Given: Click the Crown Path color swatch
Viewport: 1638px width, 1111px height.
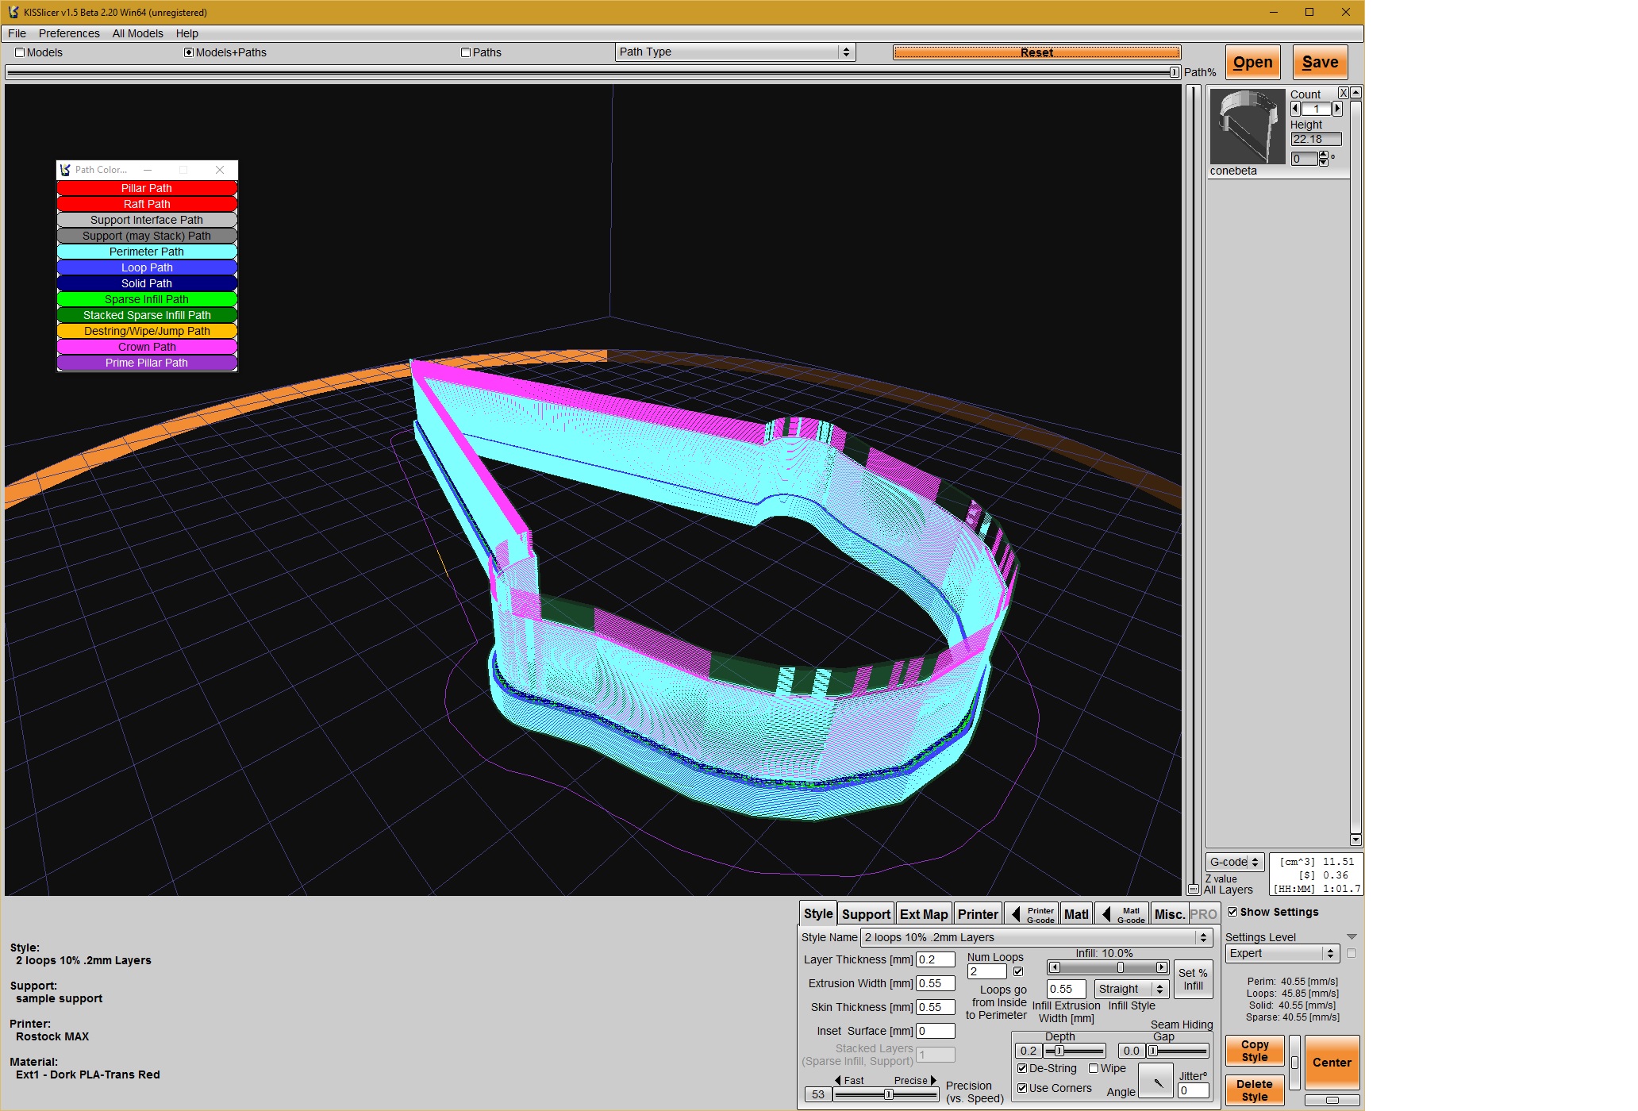Looking at the screenshot, I should point(147,347).
